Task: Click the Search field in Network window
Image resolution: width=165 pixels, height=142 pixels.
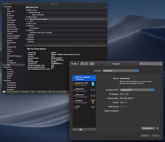Action: click(151, 64)
